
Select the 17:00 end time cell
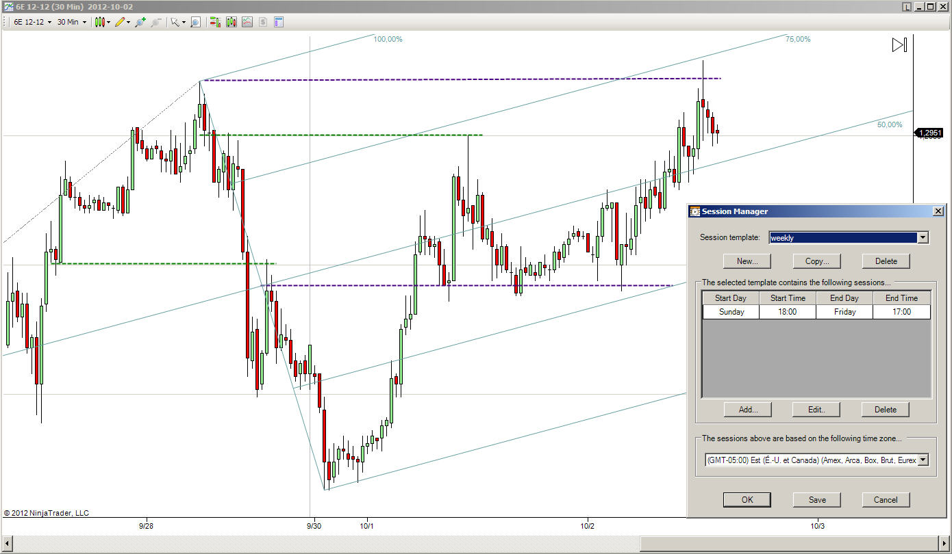[901, 312]
